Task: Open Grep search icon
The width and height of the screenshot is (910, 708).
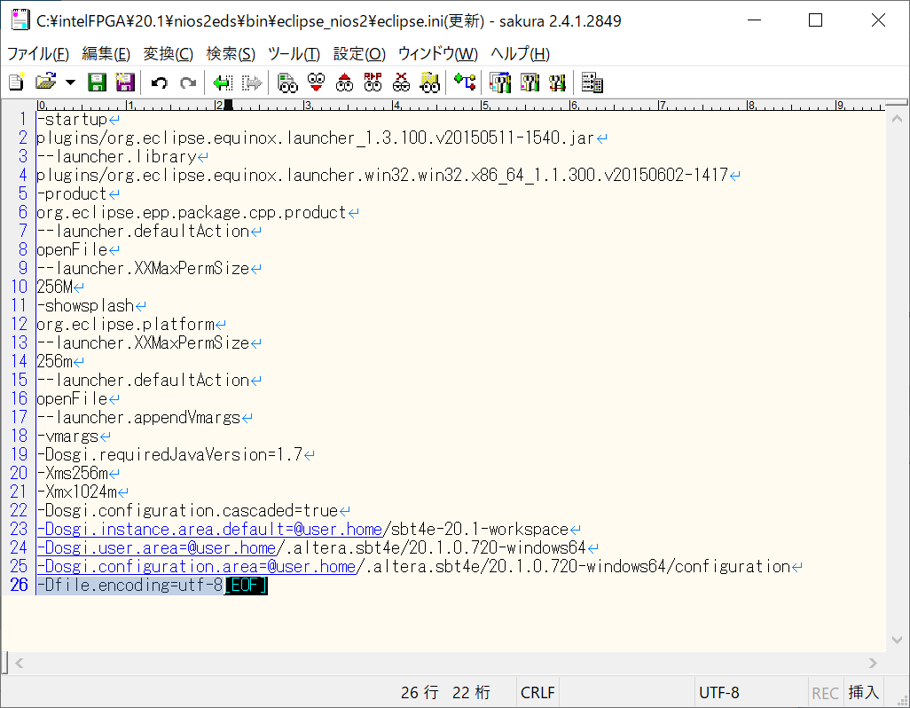Action: pyautogui.click(x=429, y=83)
